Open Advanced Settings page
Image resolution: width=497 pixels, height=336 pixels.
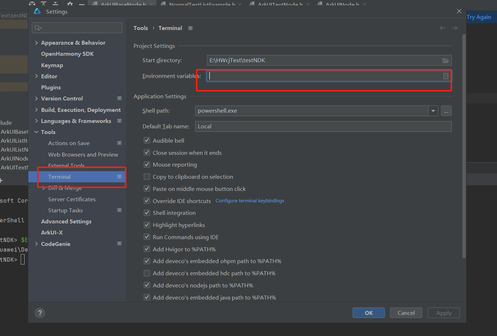pos(66,221)
